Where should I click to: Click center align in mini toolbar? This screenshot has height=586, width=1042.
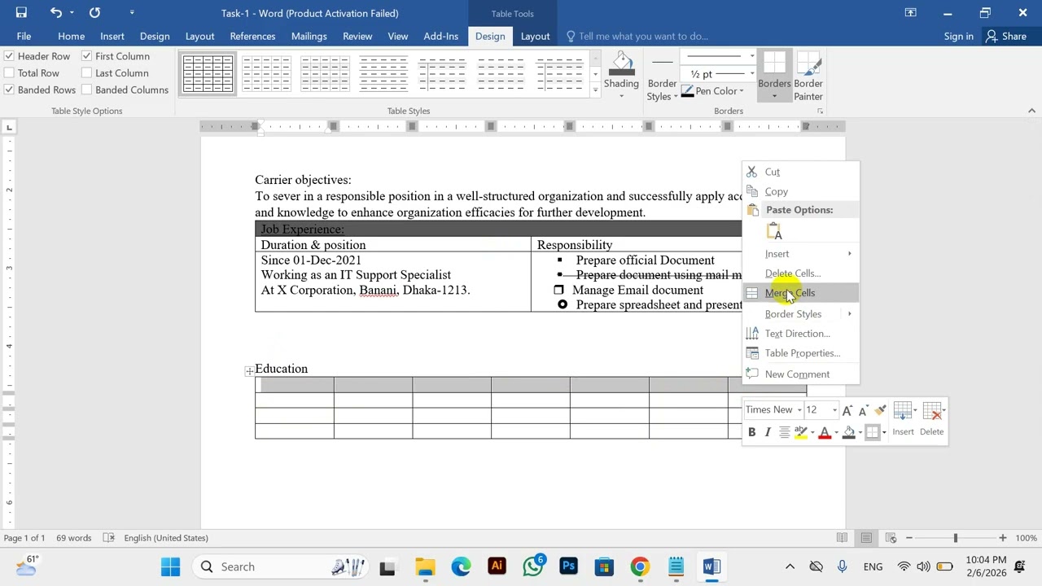(x=784, y=432)
